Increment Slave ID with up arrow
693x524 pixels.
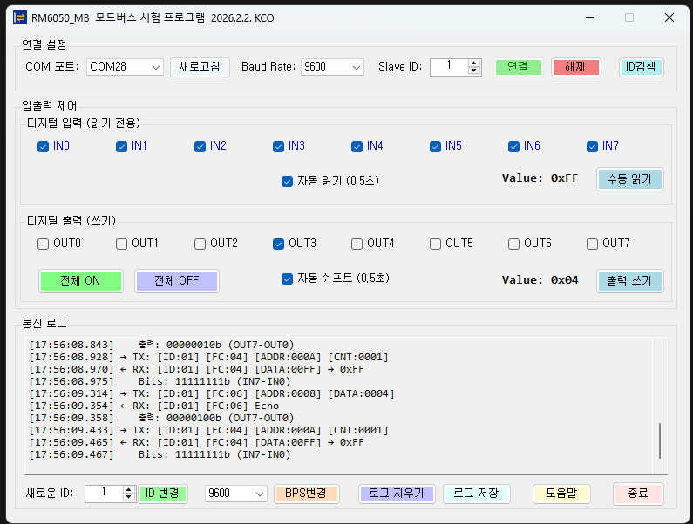point(474,64)
